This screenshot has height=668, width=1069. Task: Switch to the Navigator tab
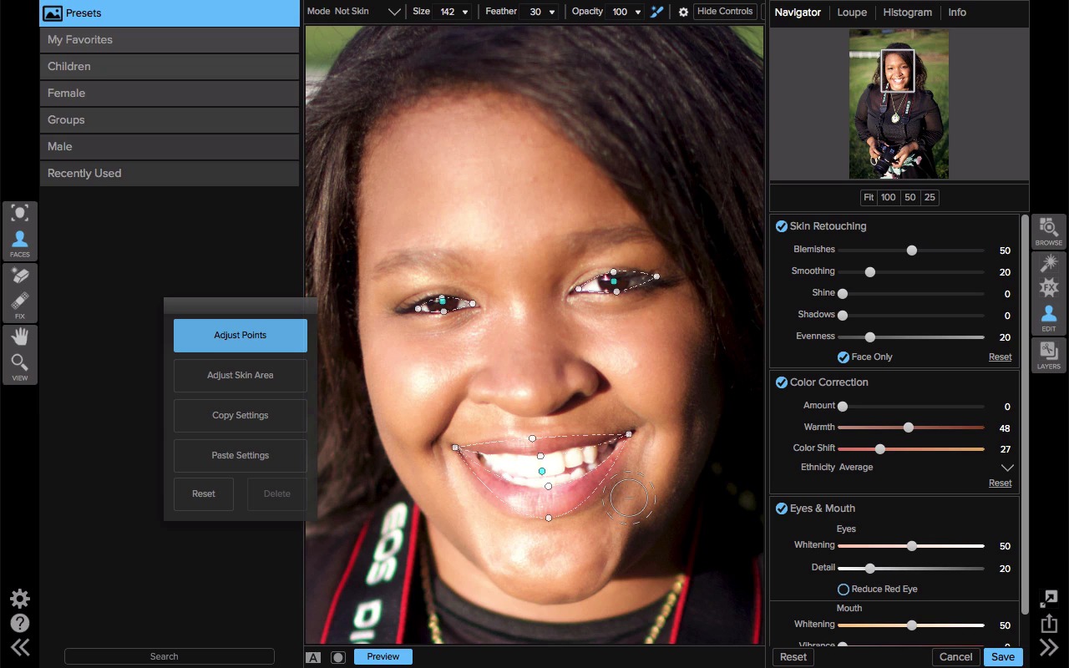(798, 13)
